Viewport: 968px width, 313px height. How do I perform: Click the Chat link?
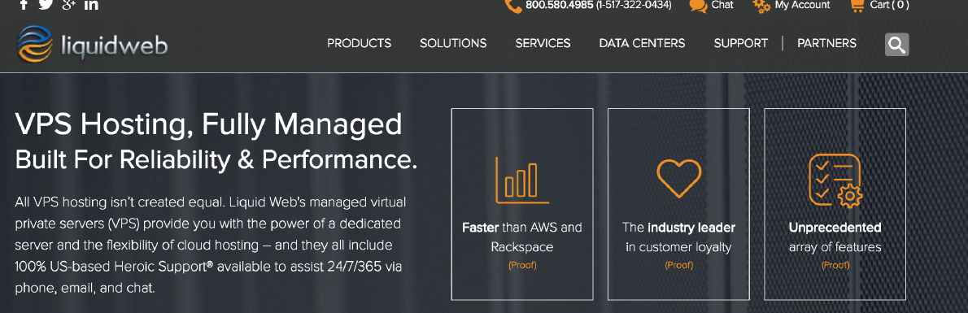tap(722, 5)
